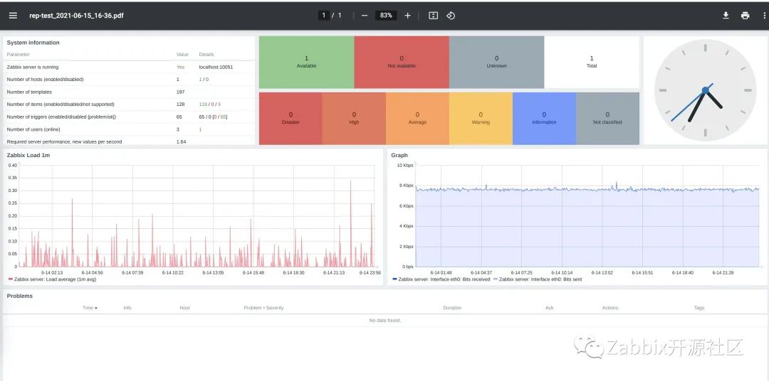Print the PDF document

click(x=746, y=15)
